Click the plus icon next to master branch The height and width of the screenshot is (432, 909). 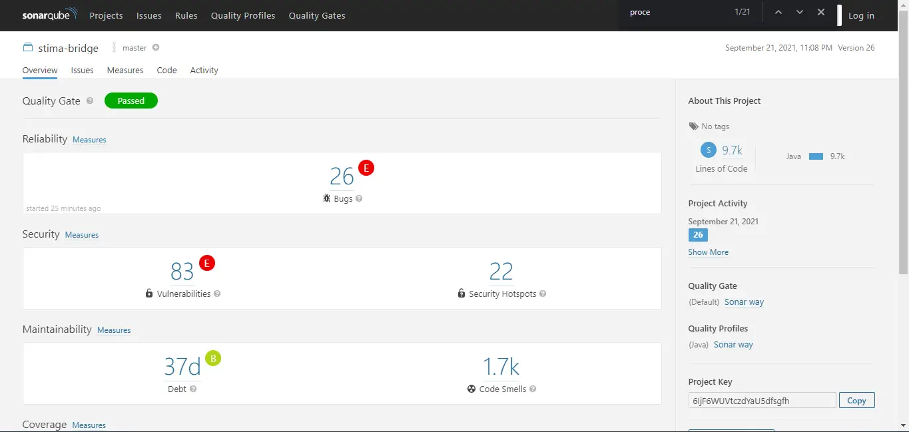[x=156, y=48]
